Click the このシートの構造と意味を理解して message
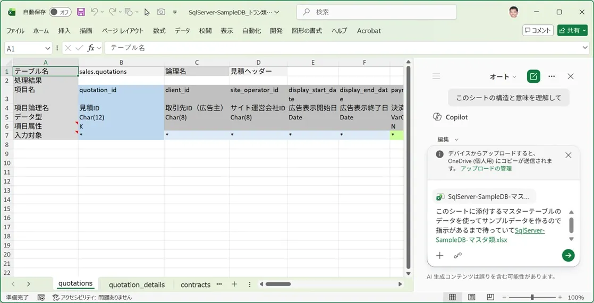This screenshot has width=594, height=303. point(508,98)
